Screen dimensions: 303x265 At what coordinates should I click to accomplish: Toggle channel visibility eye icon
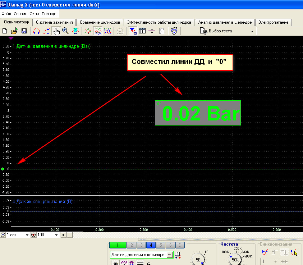(115, 263)
